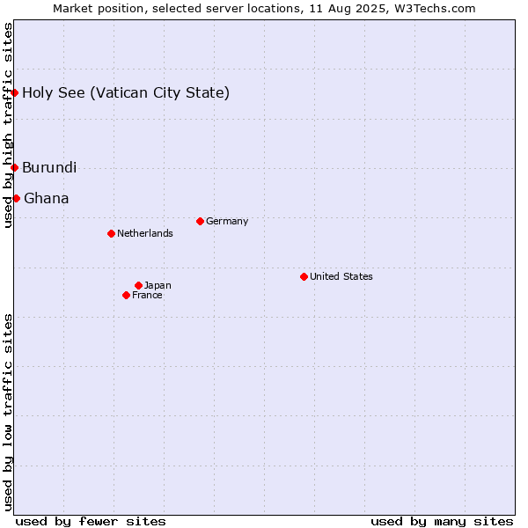Click the chart title mentioning W3Techs.com
Image resolution: width=528 pixels, height=528 pixels.
(264, 9)
